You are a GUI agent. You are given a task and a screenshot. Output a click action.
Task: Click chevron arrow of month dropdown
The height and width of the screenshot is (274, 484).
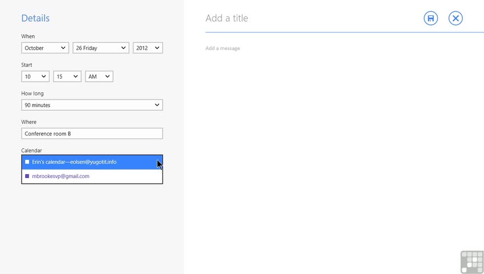pos(63,48)
